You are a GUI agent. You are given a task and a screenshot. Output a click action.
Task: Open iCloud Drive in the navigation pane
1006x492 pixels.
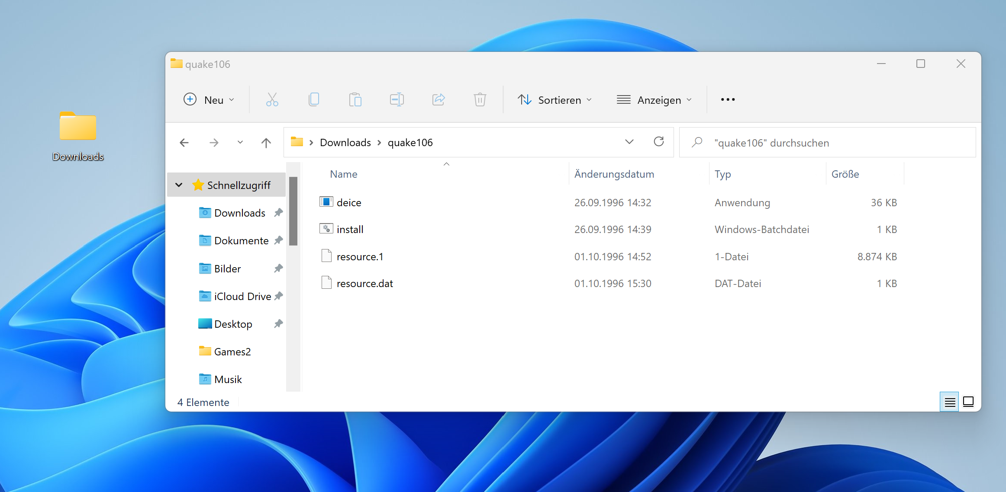pos(243,296)
